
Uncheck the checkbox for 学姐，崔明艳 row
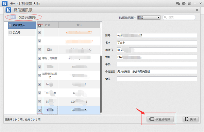(x=39, y=58)
